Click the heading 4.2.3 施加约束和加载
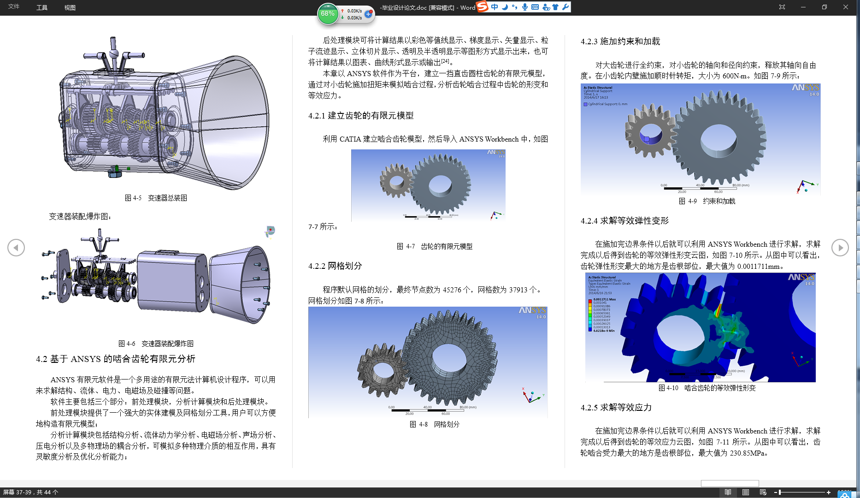Viewport: 860px width, 498px height. click(620, 41)
